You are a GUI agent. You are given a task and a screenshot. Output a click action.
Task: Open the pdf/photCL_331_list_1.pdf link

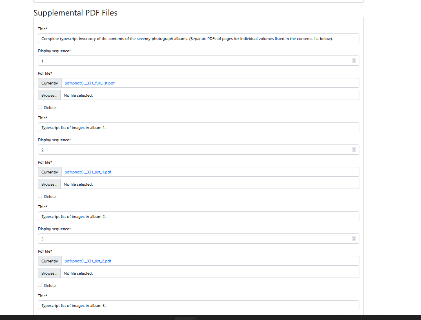[88, 172]
